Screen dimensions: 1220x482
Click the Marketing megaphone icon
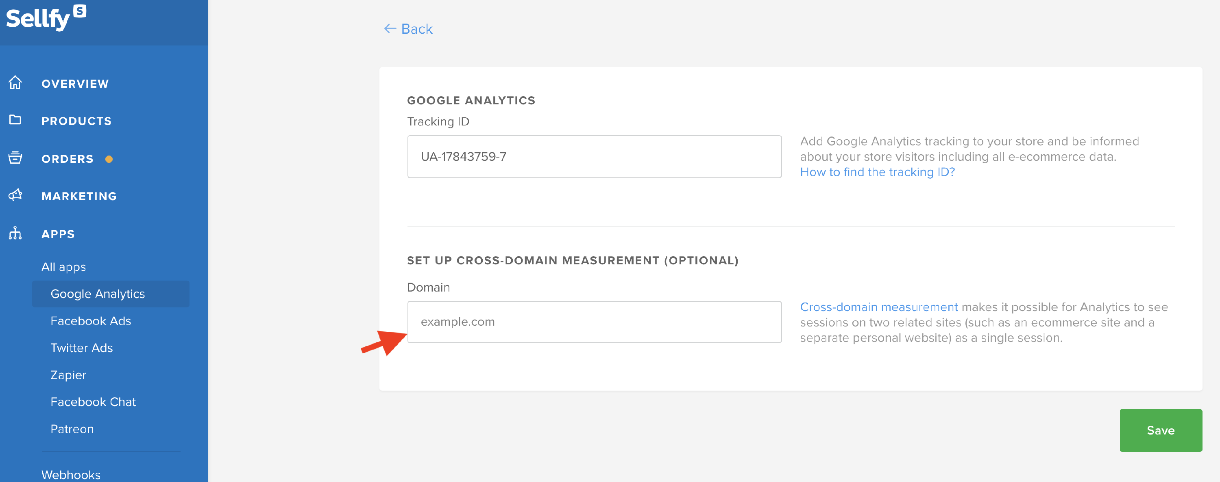(15, 195)
